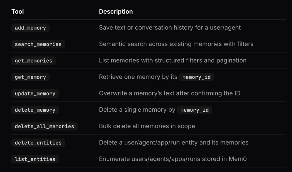Click memory_id chip in the "Retrieve one memory" row
The image size is (292, 172).
coord(196,77)
